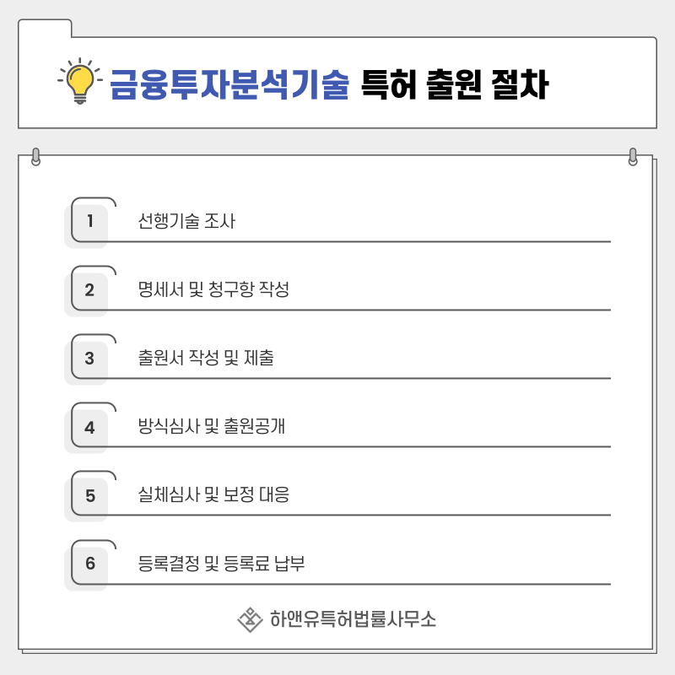Click 등록결정 및 등록료 납부 text
This screenshot has height=675, width=675.
(221, 563)
